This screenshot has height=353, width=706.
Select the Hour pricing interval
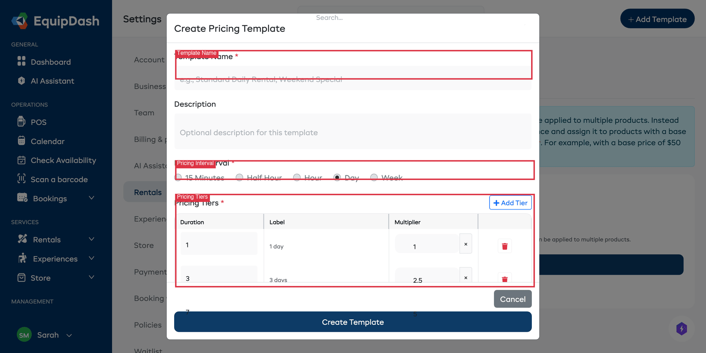click(297, 177)
